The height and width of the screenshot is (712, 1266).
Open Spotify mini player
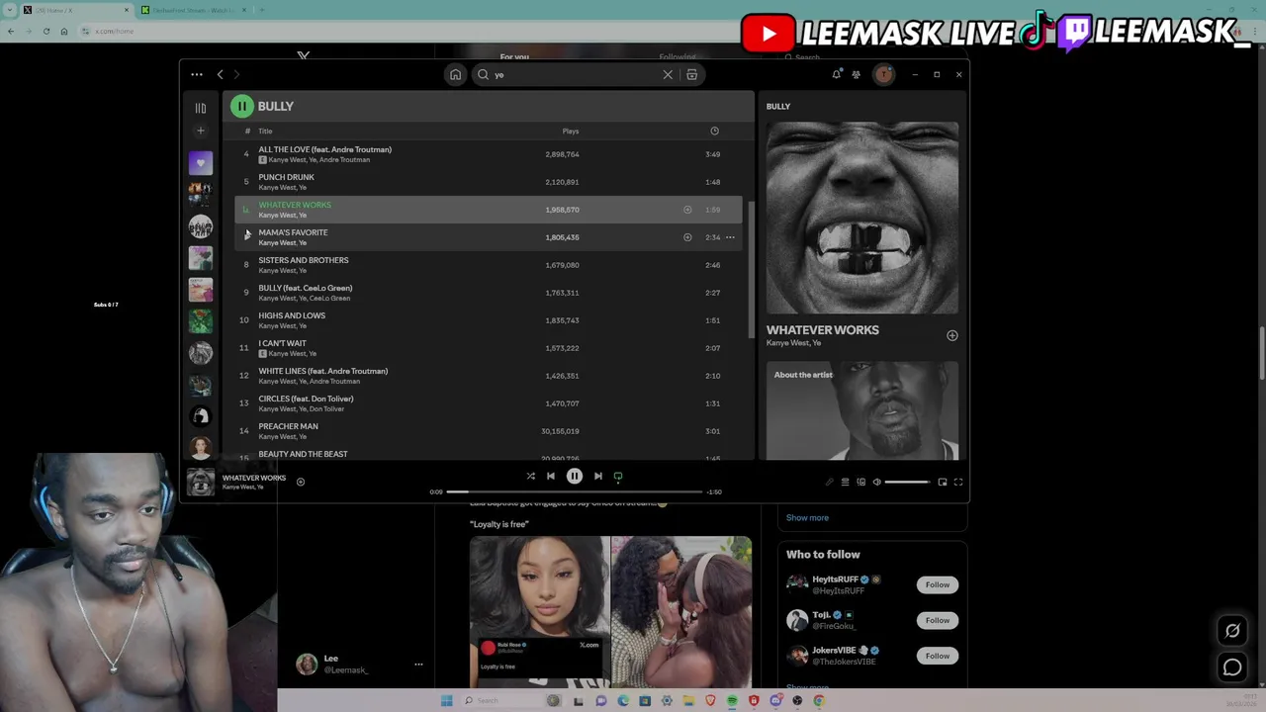pos(943,482)
